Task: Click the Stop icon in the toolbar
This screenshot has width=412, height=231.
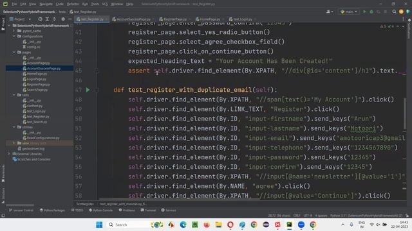Action: (386, 12)
